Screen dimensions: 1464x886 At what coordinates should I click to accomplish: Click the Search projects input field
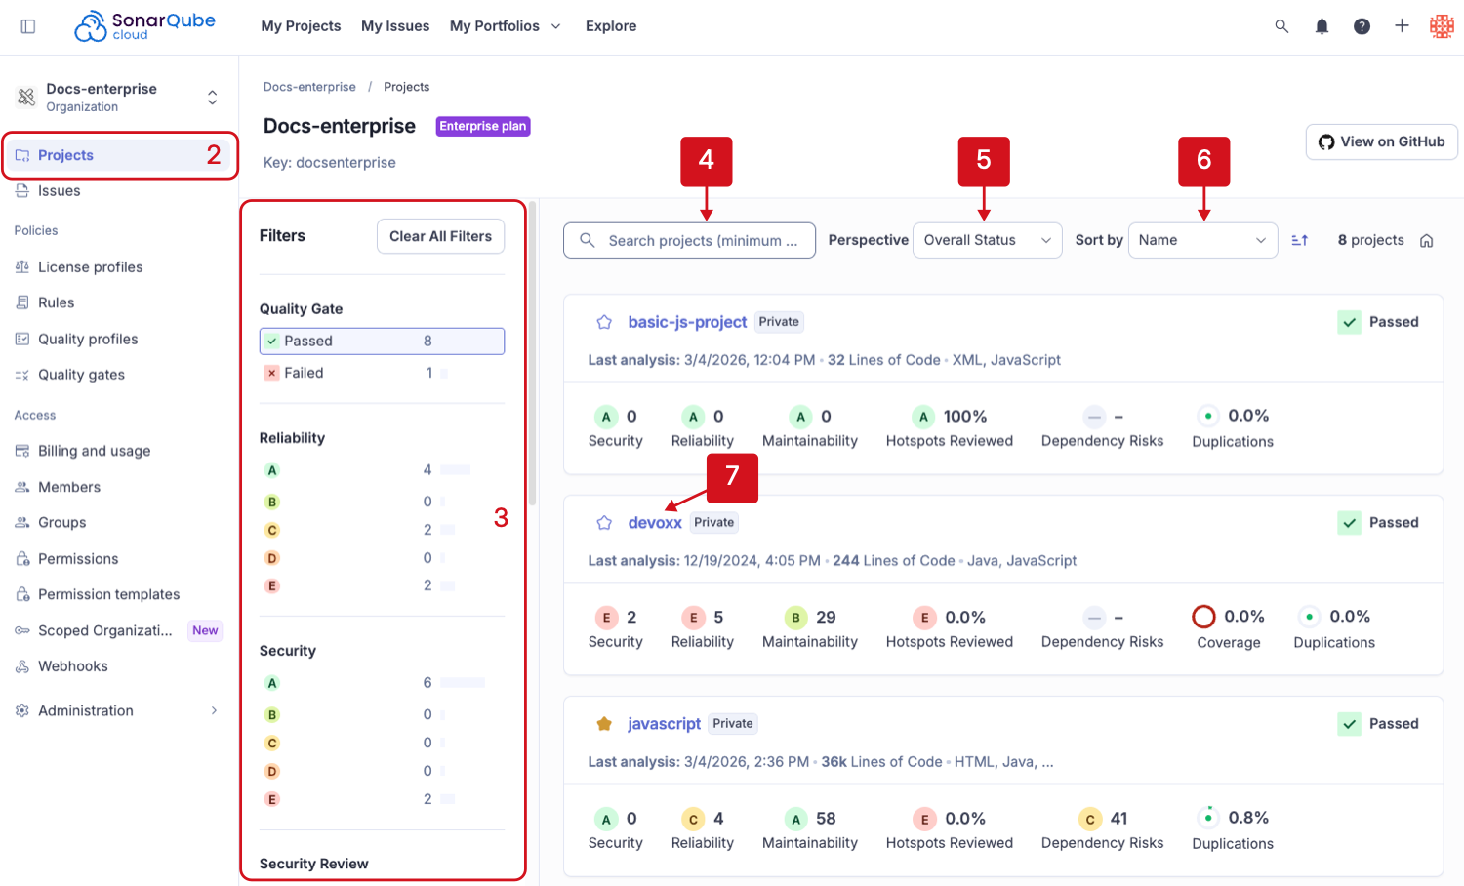click(689, 240)
